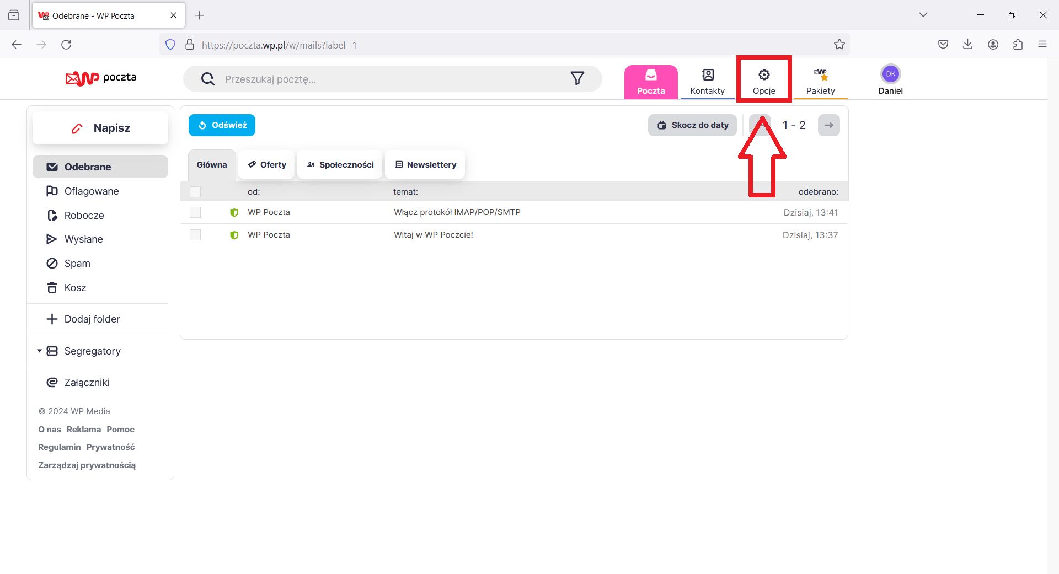The image size is (1059, 574).
Task: Bookmark this page with star icon
Action: 839,45
